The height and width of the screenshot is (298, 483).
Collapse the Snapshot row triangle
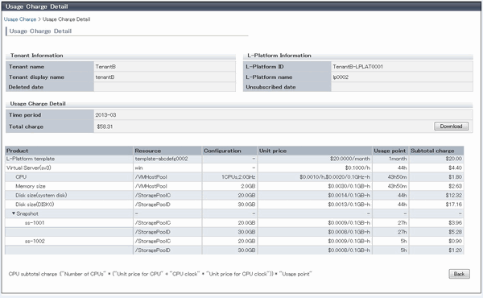14,213
